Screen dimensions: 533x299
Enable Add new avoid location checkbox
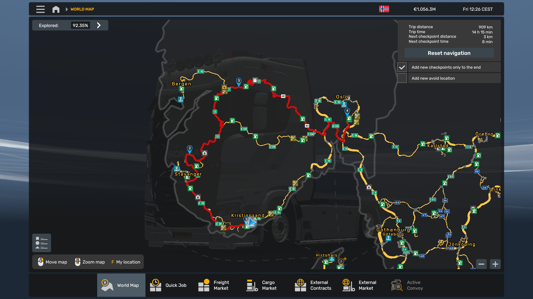click(x=402, y=78)
